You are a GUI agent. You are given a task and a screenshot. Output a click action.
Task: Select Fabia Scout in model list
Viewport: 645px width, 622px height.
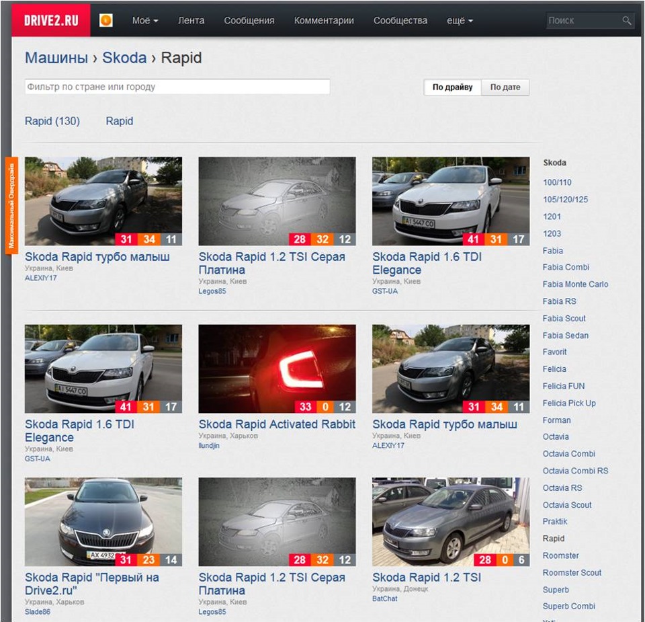point(564,318)
